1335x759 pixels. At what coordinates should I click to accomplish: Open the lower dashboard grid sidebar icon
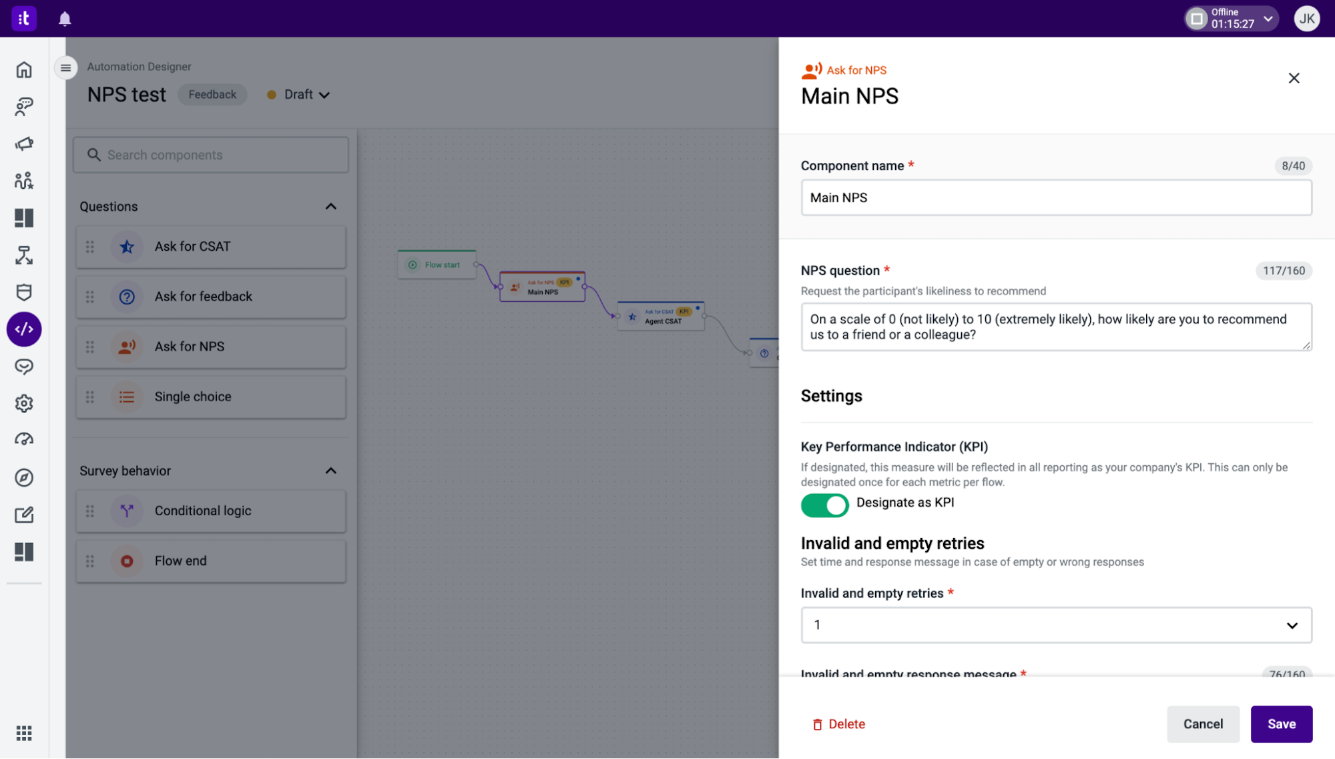point(24,552)
